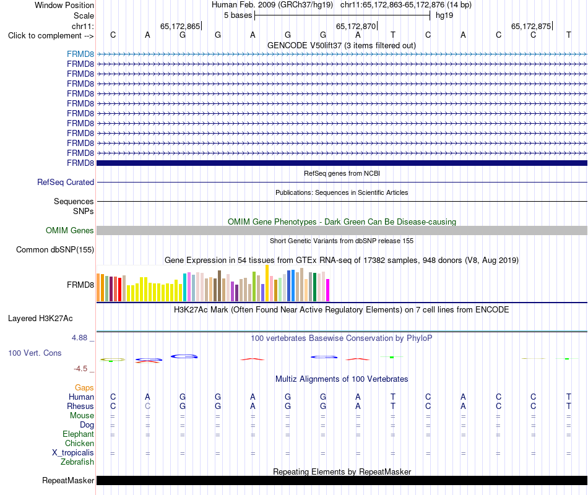Open Common dbSNP(155) track label
588x495 pixels.
pyautogui.click(x=55, y=250)
